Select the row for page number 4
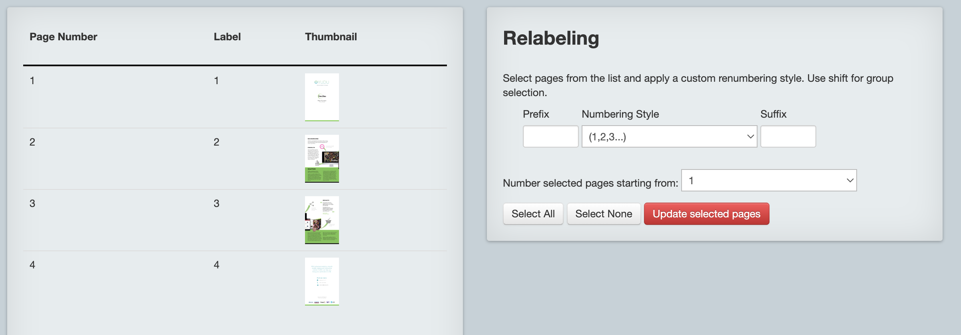 (235, 282)
